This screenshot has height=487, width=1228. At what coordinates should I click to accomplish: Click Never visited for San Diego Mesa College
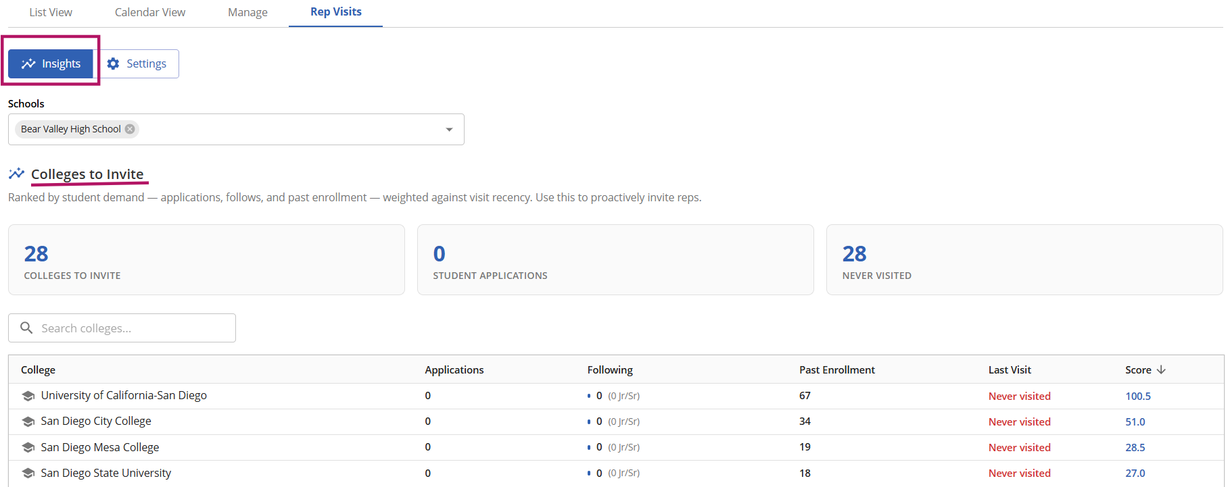tap(1020, 447)
